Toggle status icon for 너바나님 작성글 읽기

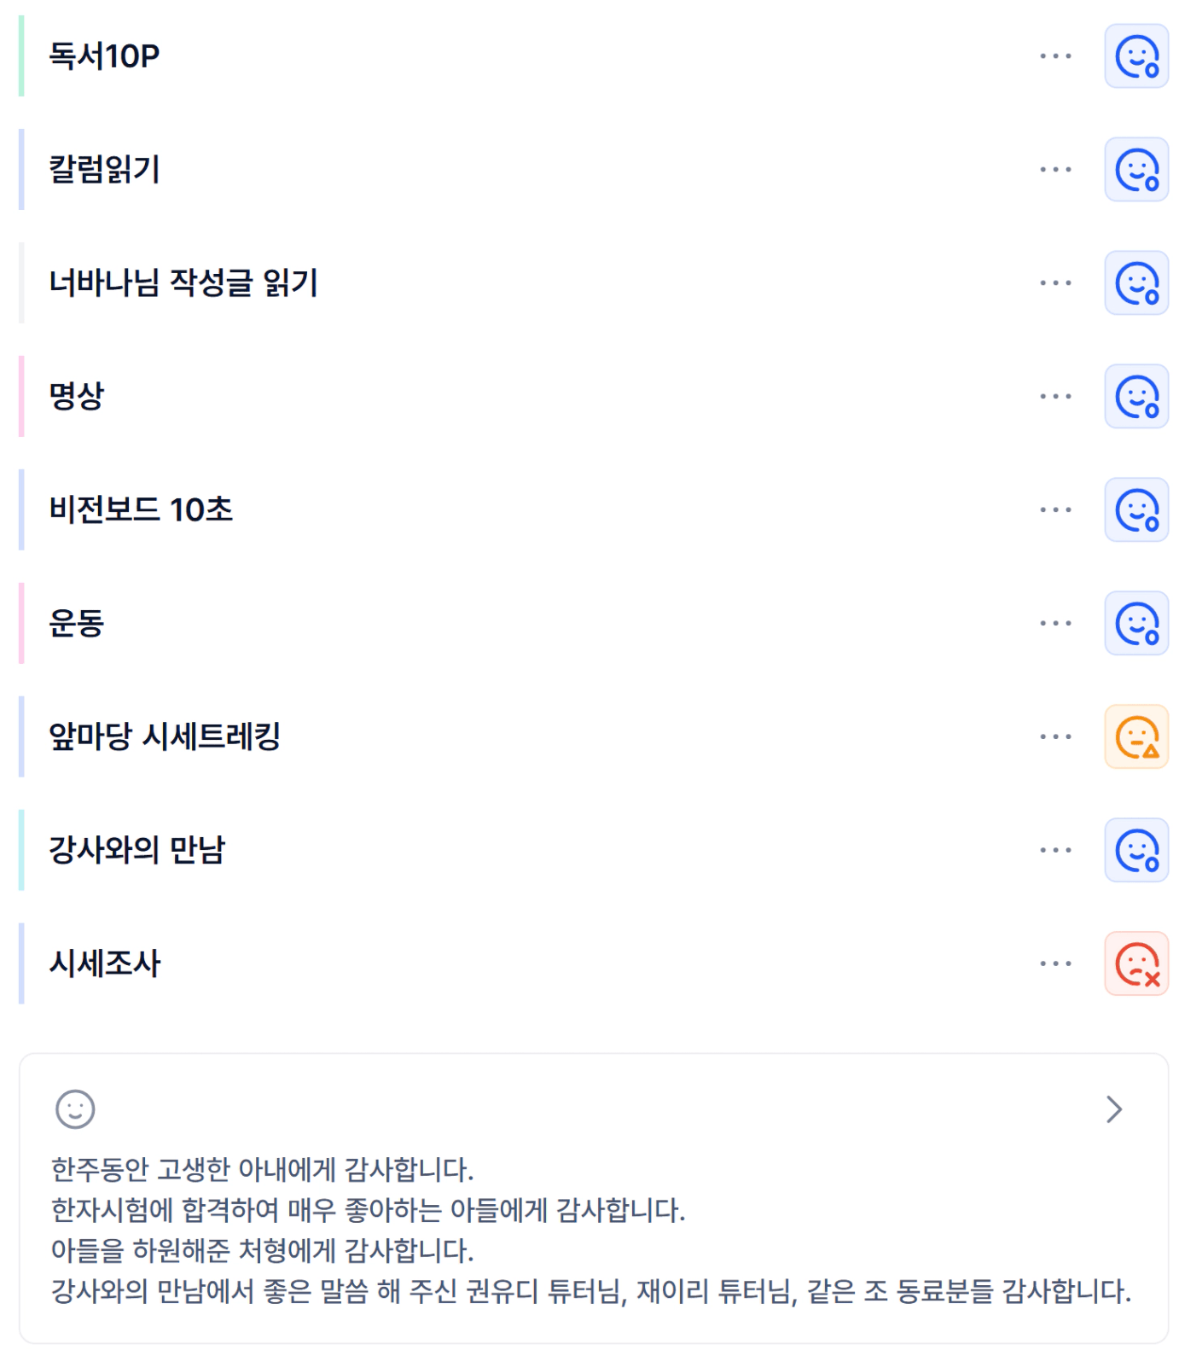[1136, 283]
